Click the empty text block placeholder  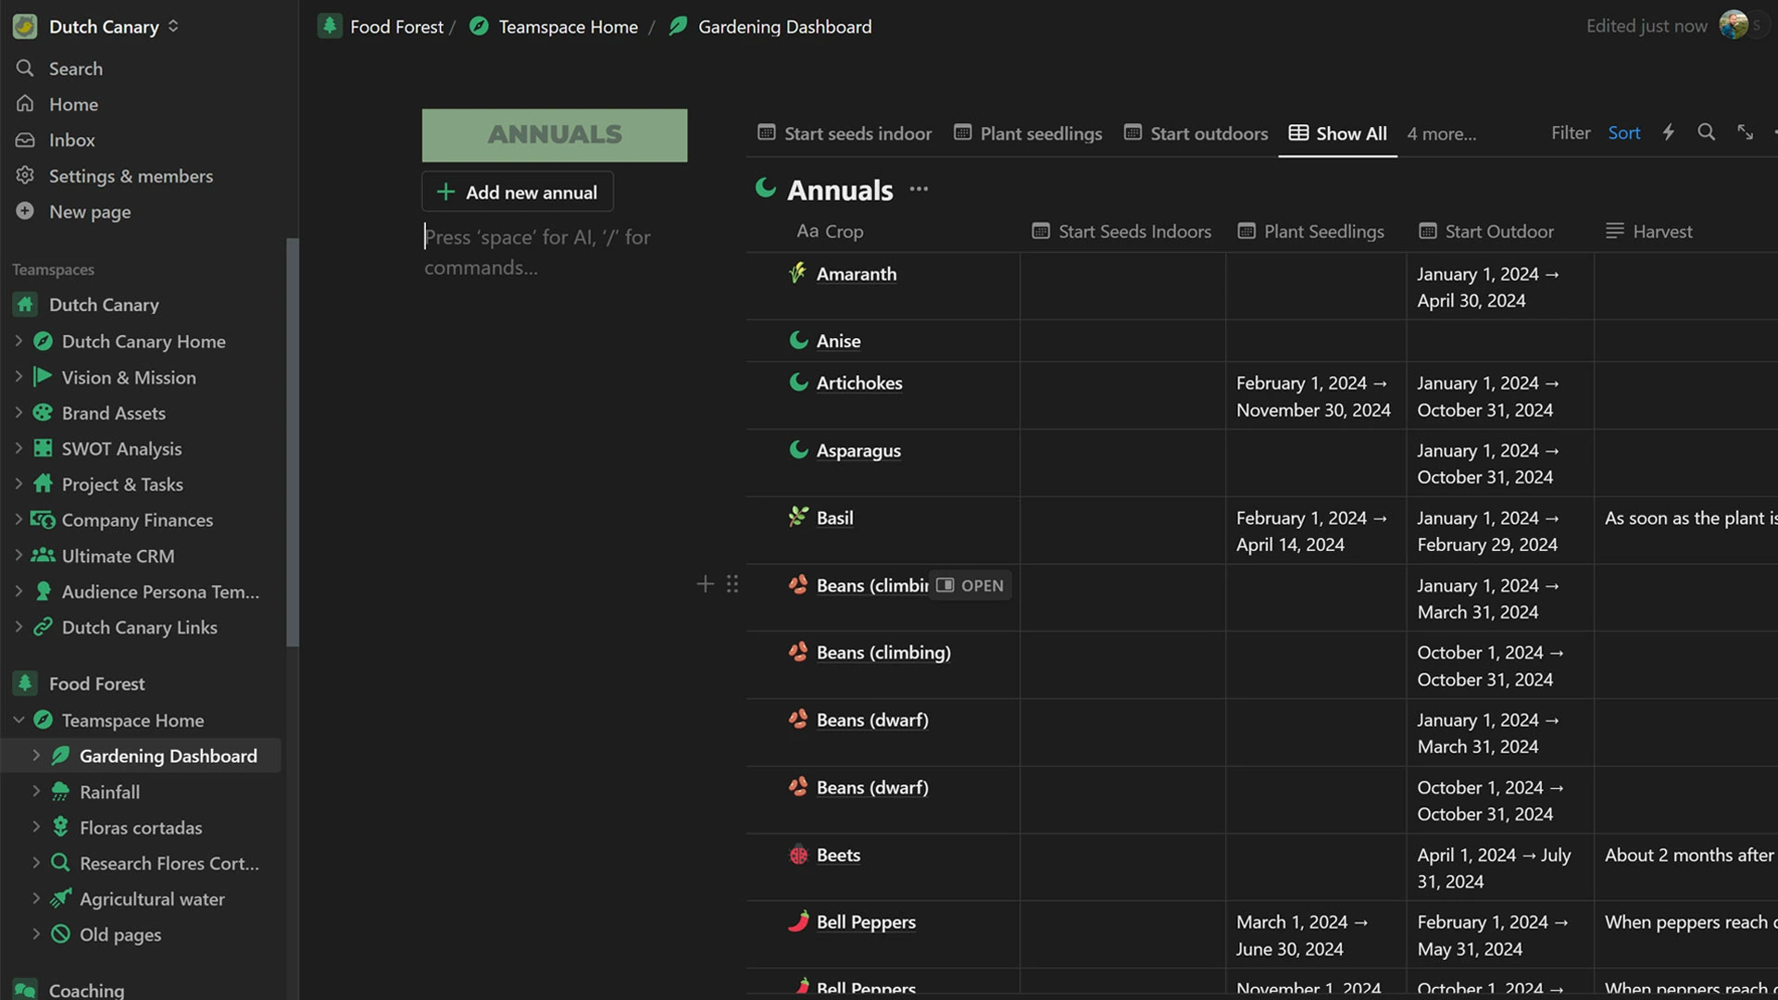[537, 251]
